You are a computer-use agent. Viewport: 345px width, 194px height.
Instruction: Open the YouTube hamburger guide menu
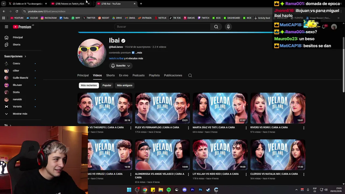coord(6,27)
